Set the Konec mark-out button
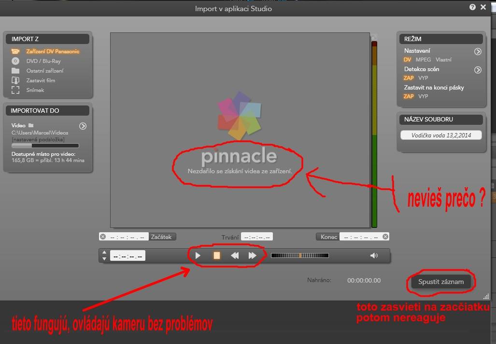The height and width of the screenshot is (344, 496). point(328,237)
